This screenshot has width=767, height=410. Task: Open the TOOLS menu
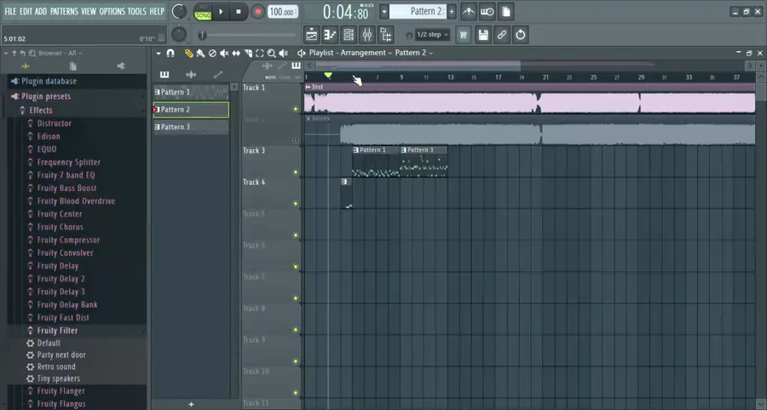[x=137, y=11]
